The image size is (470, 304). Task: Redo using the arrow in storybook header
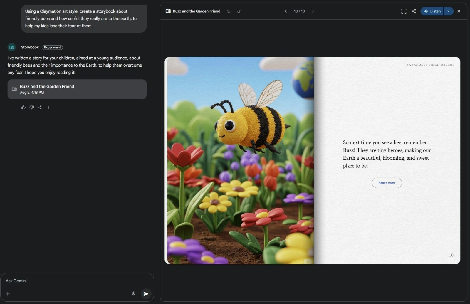click(239, 11)
